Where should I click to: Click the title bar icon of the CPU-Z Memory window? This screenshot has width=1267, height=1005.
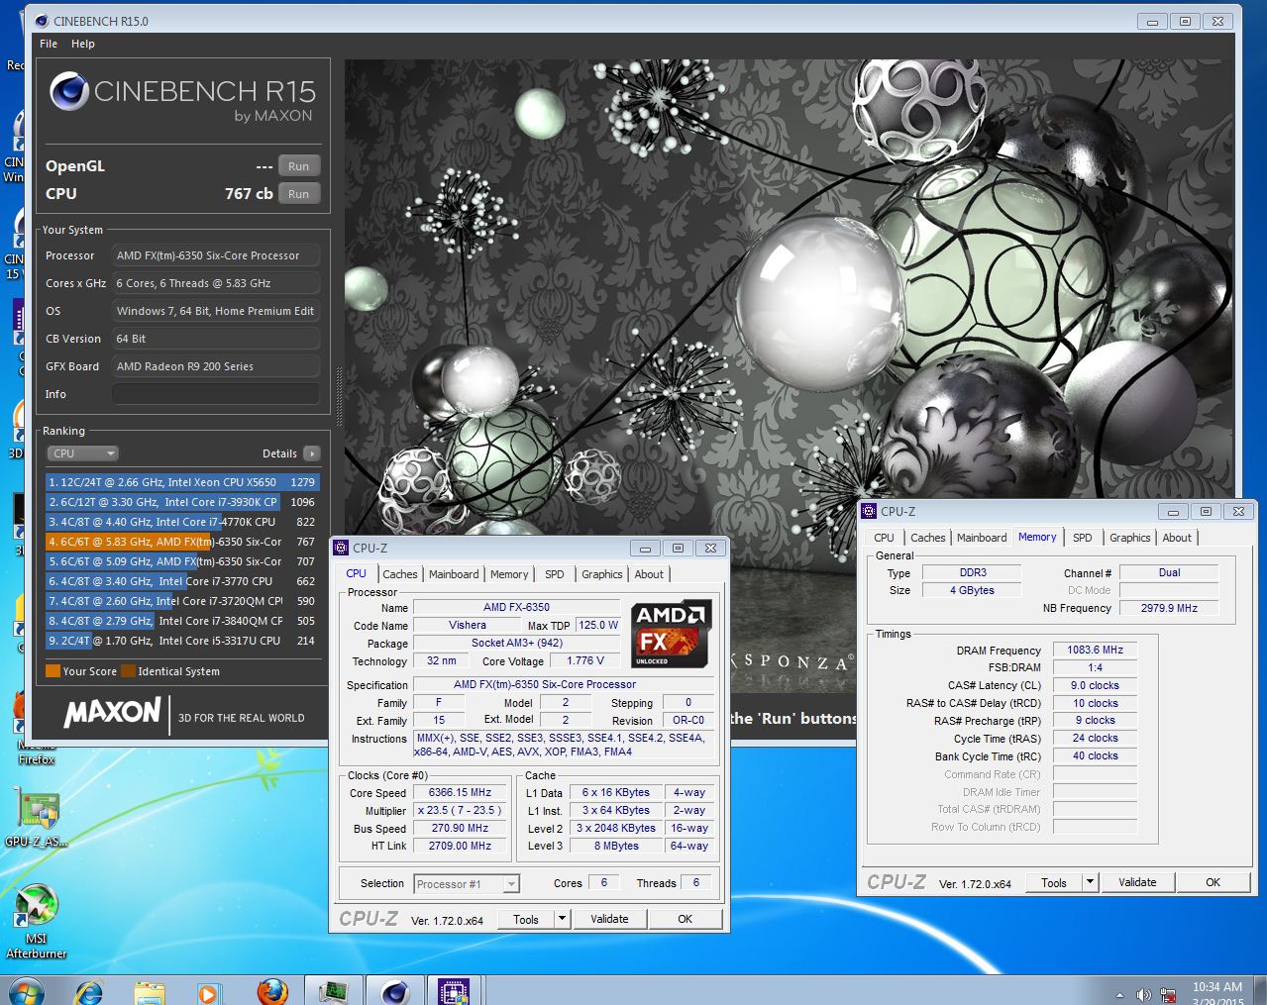tap(869, 511)
